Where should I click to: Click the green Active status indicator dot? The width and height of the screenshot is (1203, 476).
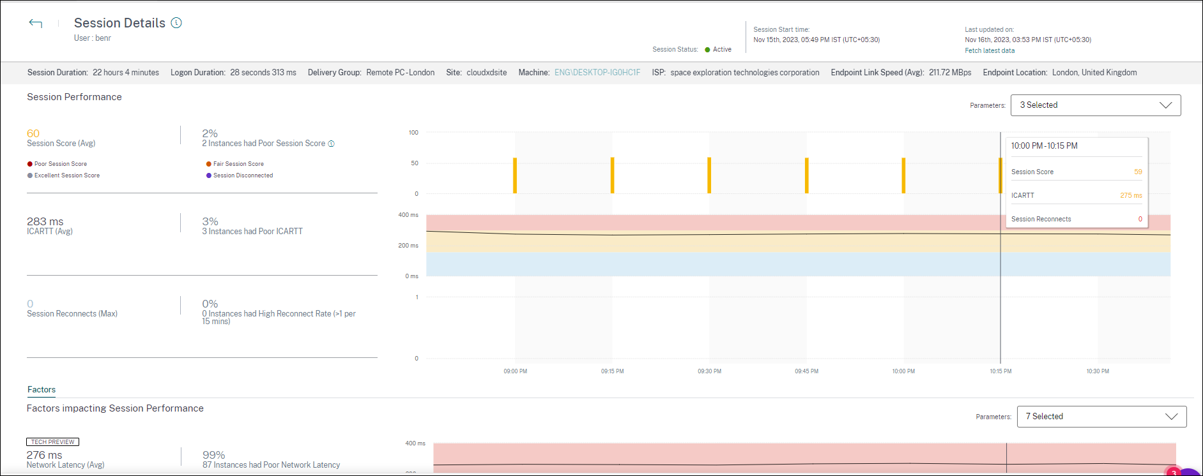tap(707, 50)
